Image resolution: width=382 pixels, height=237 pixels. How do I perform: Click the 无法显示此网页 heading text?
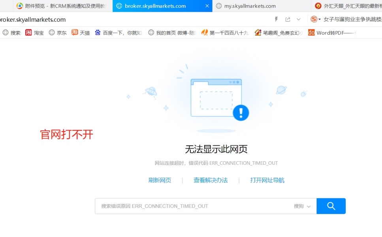pos(216,149)
